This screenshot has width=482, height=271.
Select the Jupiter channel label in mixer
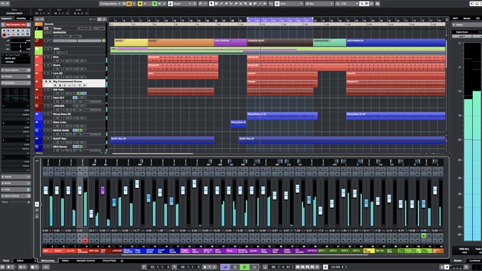253,251
